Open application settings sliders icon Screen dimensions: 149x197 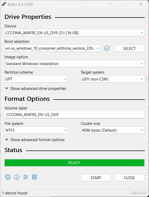(26, 177)
